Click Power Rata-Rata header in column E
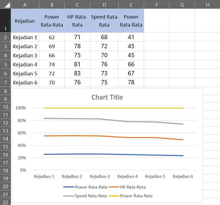Viewport: 220px width, 205px height. [x=131, y=21]
